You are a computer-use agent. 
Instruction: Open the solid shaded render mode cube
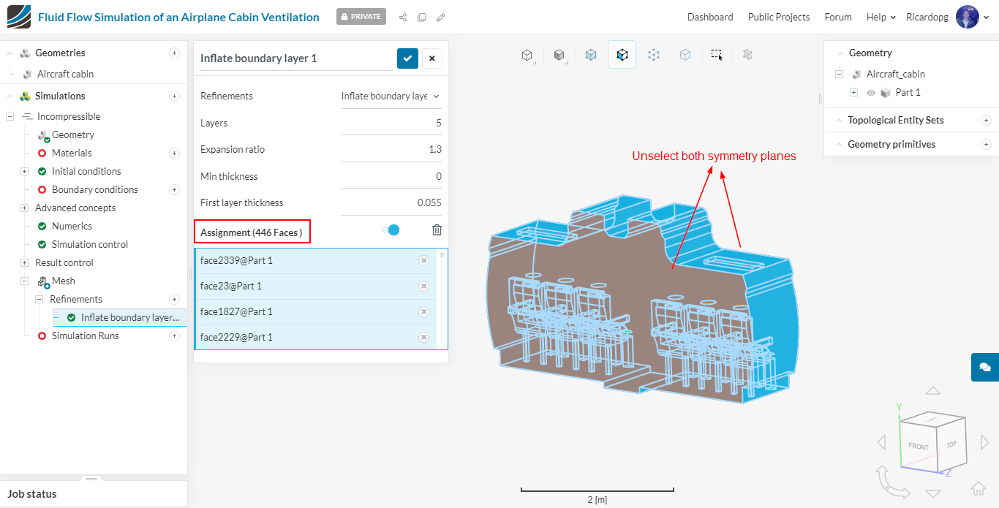click(x=559, y=55)
